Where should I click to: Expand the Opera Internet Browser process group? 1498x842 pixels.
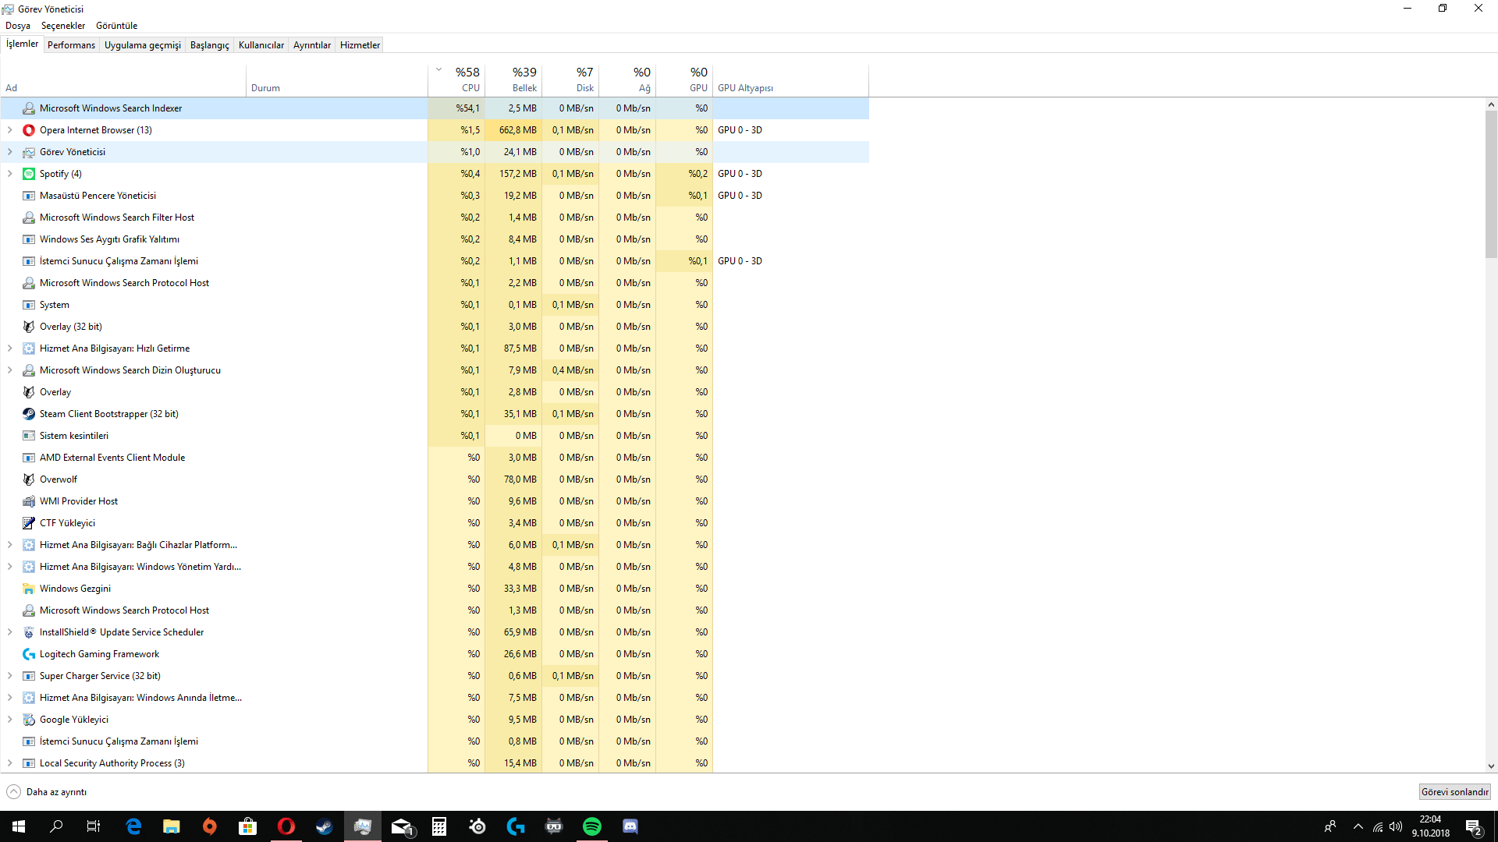coord(10,130)
